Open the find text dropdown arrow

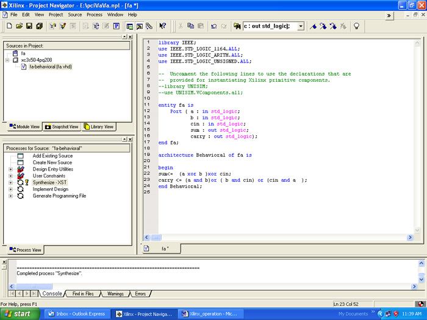[301, 26]
